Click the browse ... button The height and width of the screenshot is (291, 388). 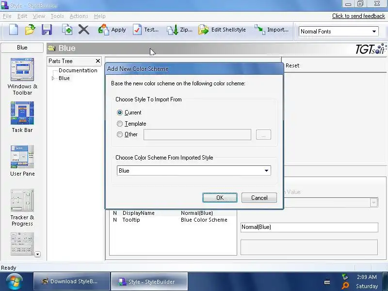[263, 135]
